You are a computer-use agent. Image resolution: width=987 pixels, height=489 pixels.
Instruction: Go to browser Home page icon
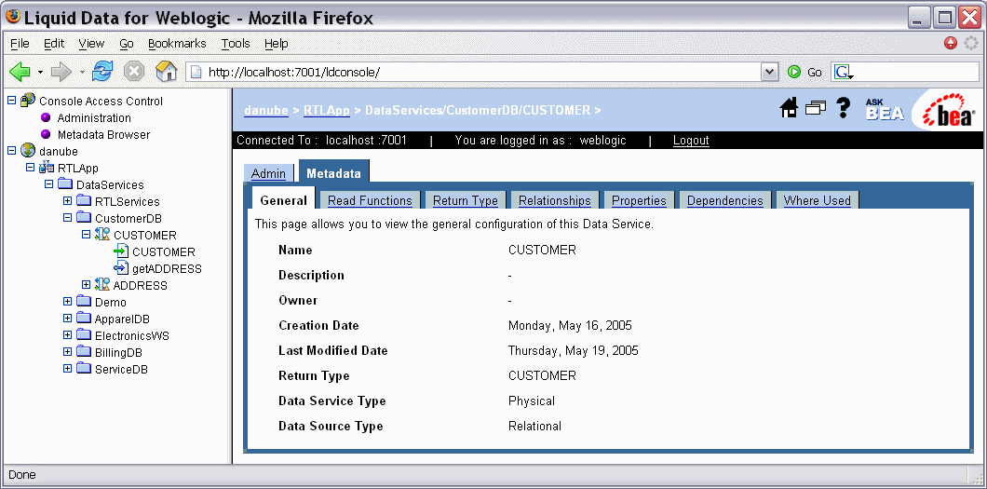tap(166, 71)
